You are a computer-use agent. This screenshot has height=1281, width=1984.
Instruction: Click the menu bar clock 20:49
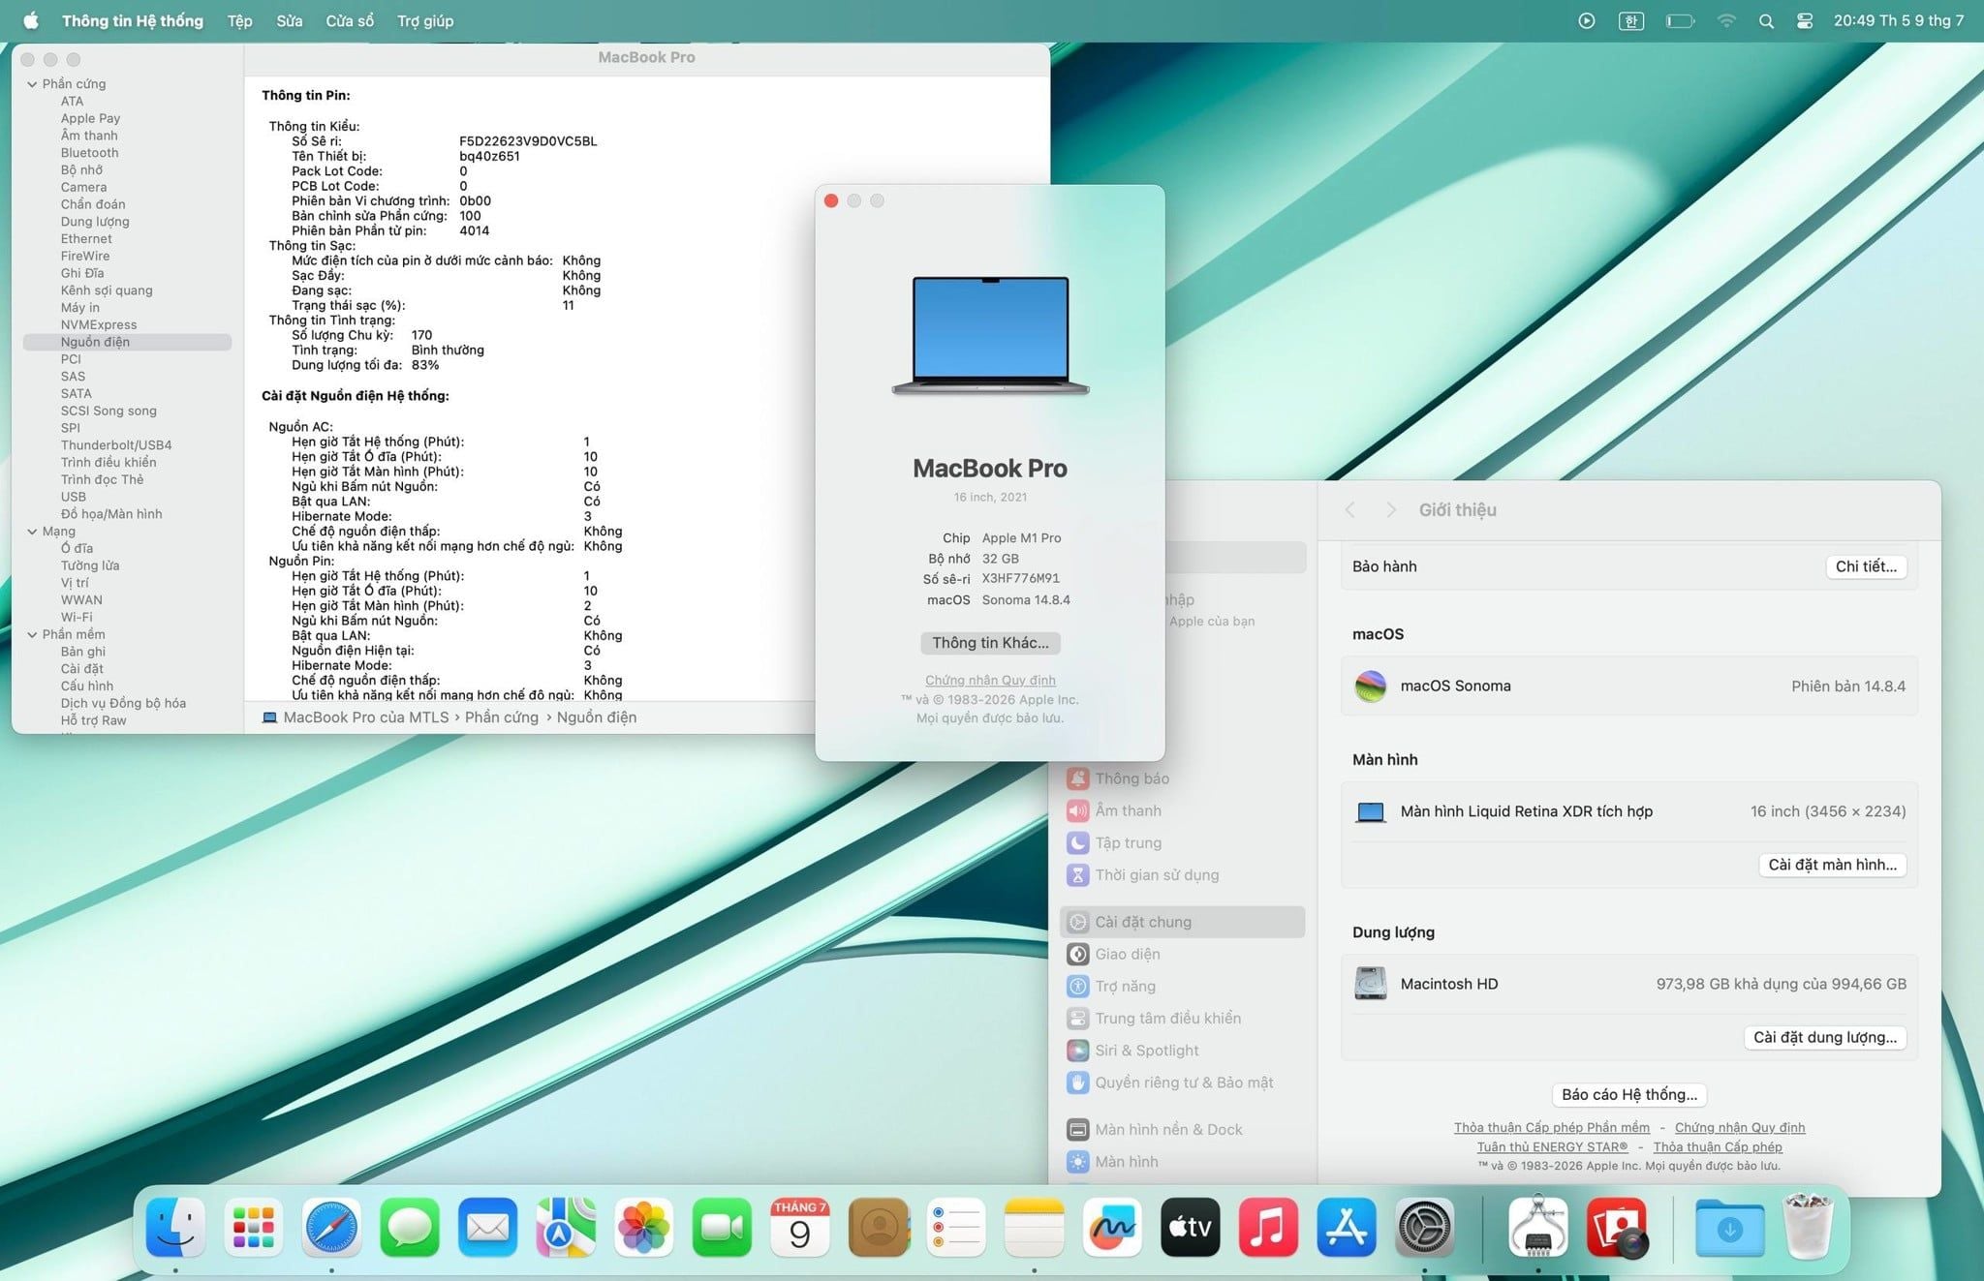tap(1898, 20)
